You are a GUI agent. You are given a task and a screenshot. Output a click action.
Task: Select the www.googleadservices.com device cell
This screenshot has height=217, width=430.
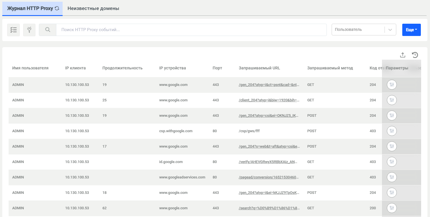coord(182,177)
